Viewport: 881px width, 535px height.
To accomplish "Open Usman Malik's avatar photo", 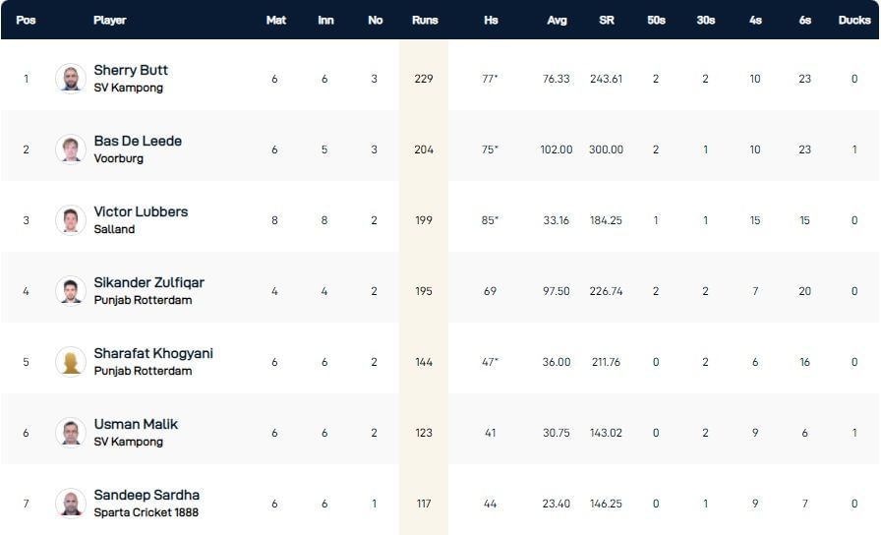I will [70, 433].
